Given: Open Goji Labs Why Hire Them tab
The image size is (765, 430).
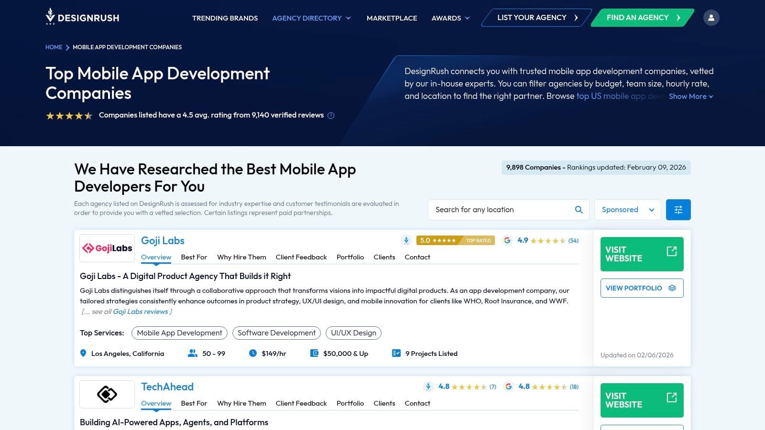Looking at the screenshot, I should pos(241,257).
